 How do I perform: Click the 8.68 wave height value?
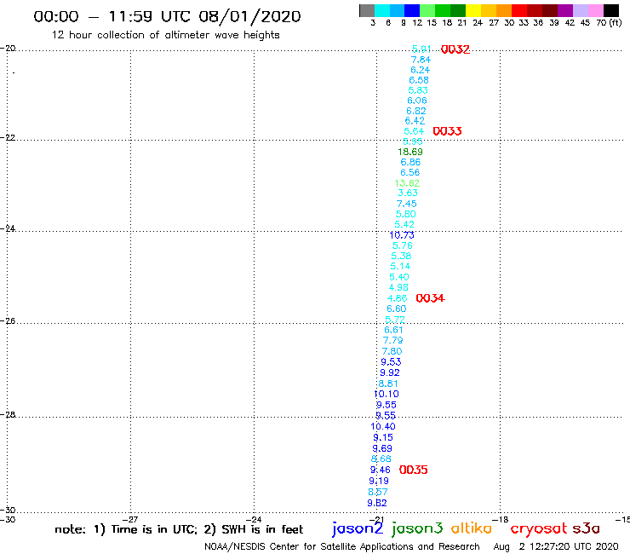[381, 459]
